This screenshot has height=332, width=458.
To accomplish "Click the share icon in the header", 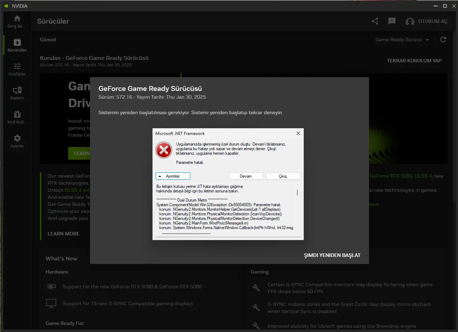I will (x=375, y=21).
